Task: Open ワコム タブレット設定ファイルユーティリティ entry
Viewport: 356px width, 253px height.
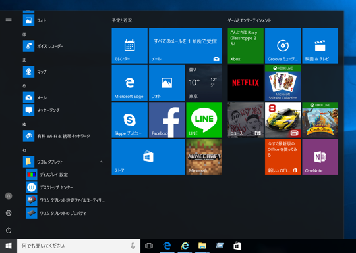Action: tap(65, 200)
